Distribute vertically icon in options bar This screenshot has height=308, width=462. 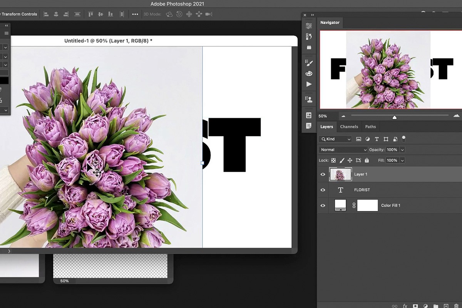point(77,14)
